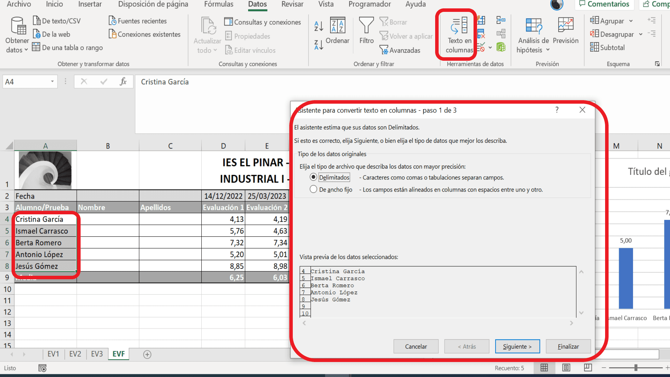
Task: Open the Revisar ribbon tab
Action: [292, 4]
